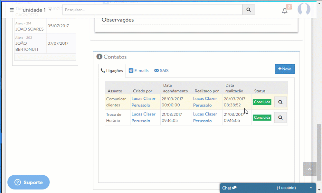The width and height of the screenshot is (322, 193).
Task: Expand the Chat panel chevron
Action: [311, 188]
